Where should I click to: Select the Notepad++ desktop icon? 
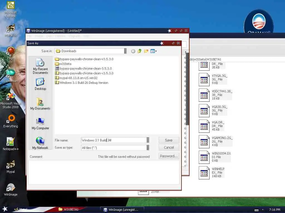[11, 144]
